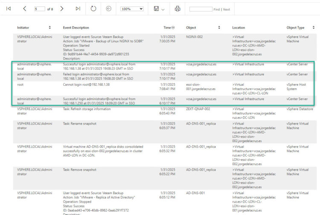Sort by the Object column

[219, 28]
